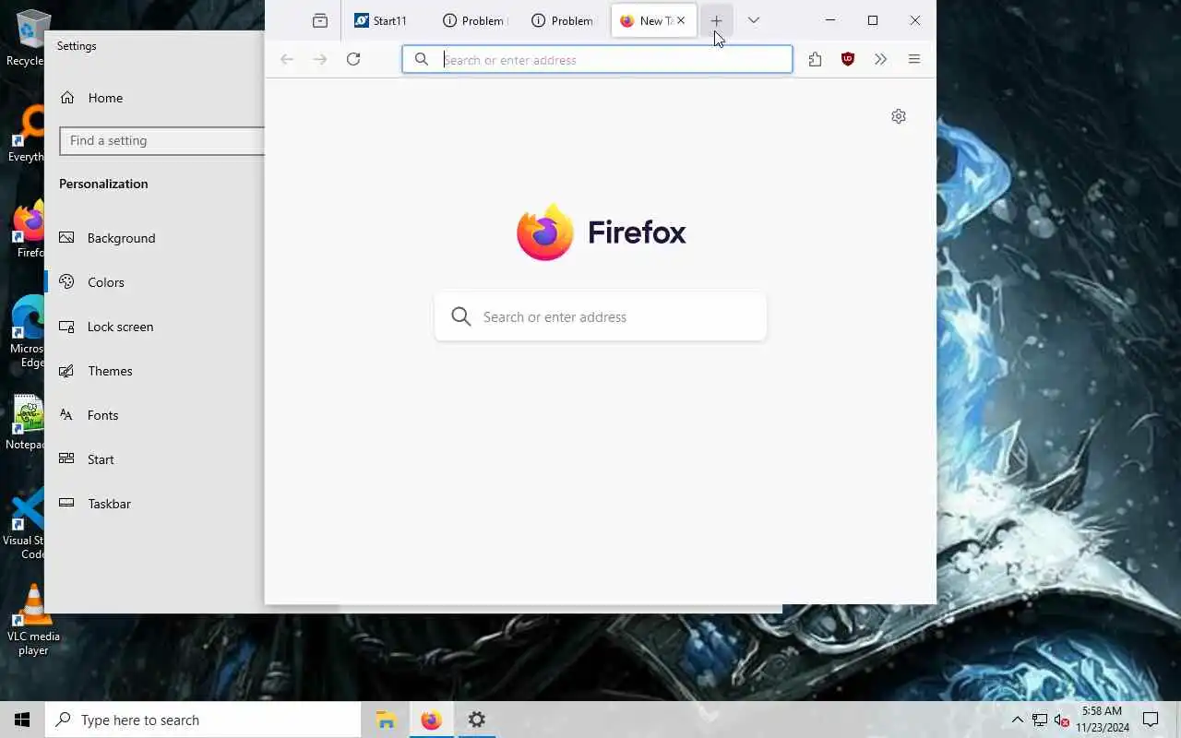Click the center page search box
This screenshot has width=1181, height=738.
tap(601, 316)
